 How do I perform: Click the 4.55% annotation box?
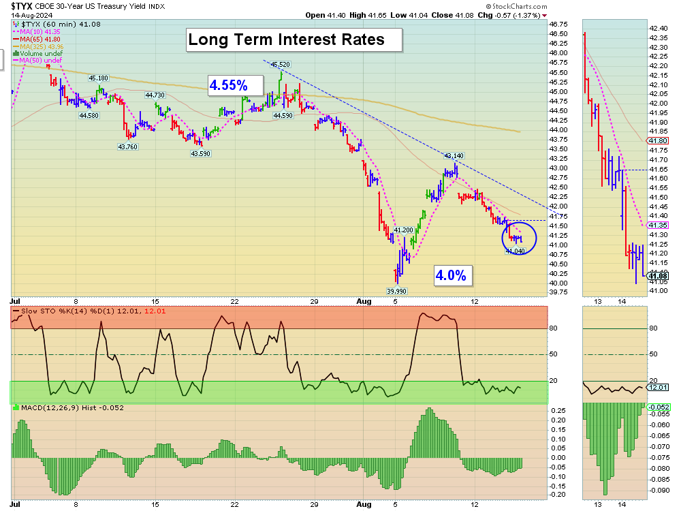click(x=235, y=85)
